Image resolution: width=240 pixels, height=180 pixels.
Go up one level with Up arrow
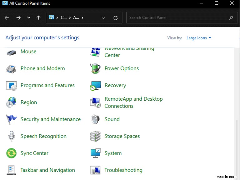(x=38, y=18)
